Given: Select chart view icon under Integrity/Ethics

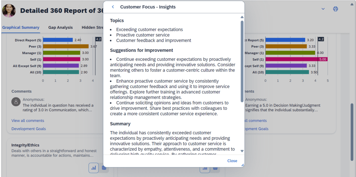Looking at the screenshot, I should click(x=93, y=168).
